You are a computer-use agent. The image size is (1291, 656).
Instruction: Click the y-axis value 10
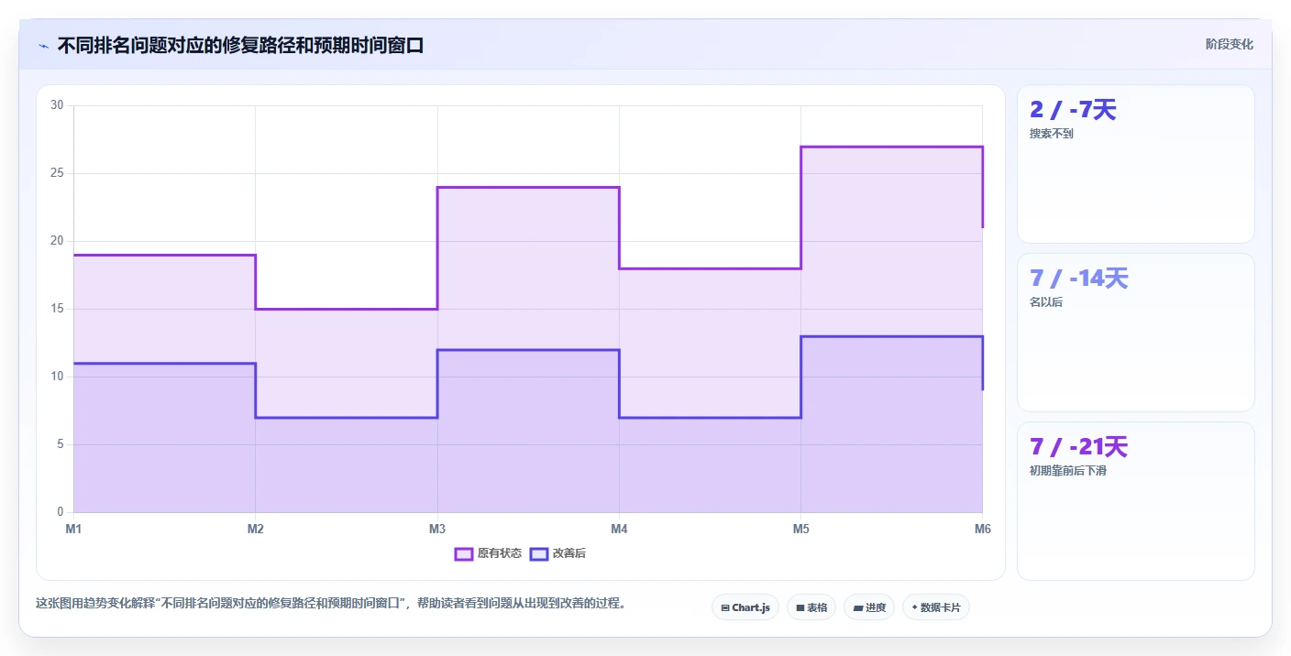[x=57, y=377]
